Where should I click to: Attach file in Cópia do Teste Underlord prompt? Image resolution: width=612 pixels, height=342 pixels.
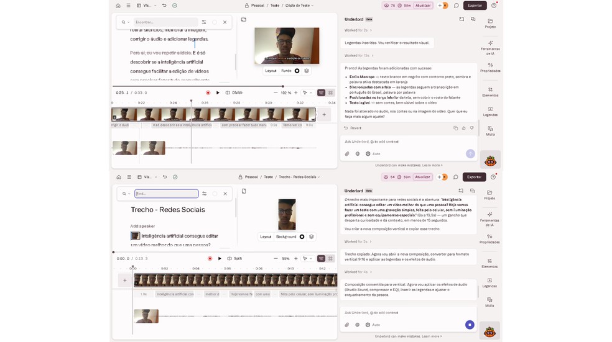click(347, 154)
